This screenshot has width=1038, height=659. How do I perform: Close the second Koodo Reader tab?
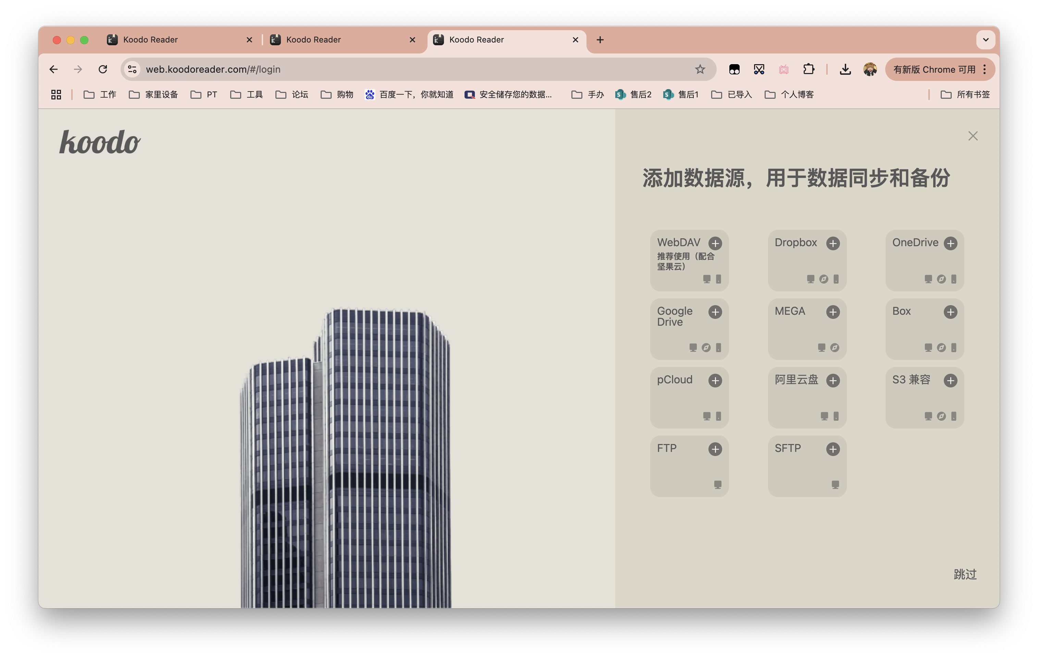click(412, 40)
